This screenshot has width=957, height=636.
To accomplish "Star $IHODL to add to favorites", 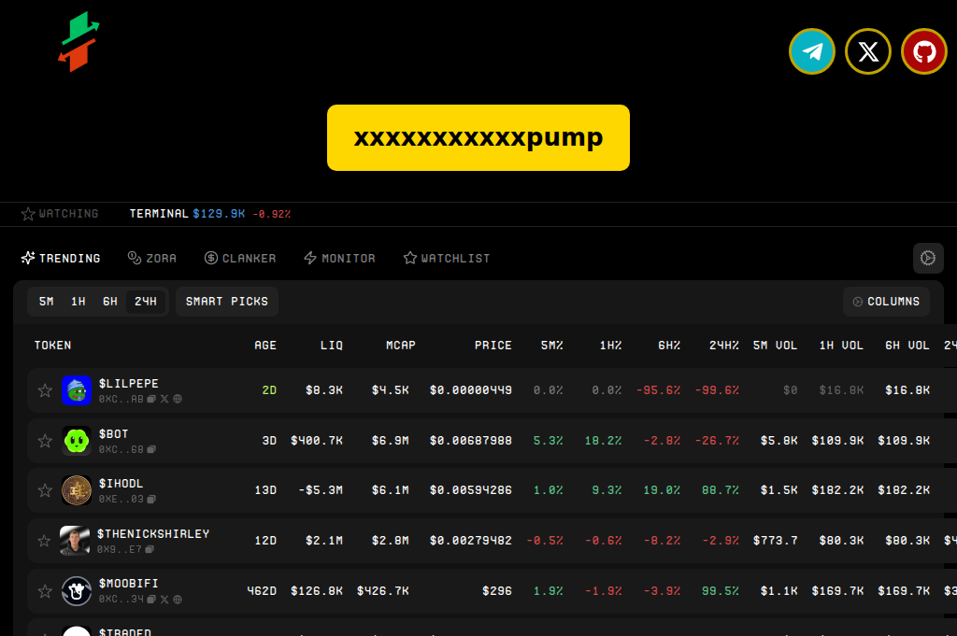I will click(44, 489).
